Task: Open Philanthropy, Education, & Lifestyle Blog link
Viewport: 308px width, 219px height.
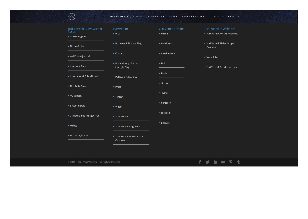Action: (130, 65)
